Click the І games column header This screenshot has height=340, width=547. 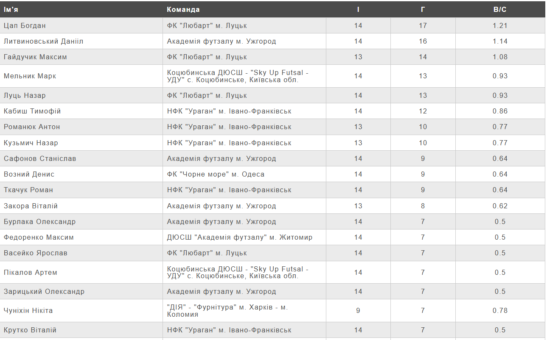(x=358, y=9)
